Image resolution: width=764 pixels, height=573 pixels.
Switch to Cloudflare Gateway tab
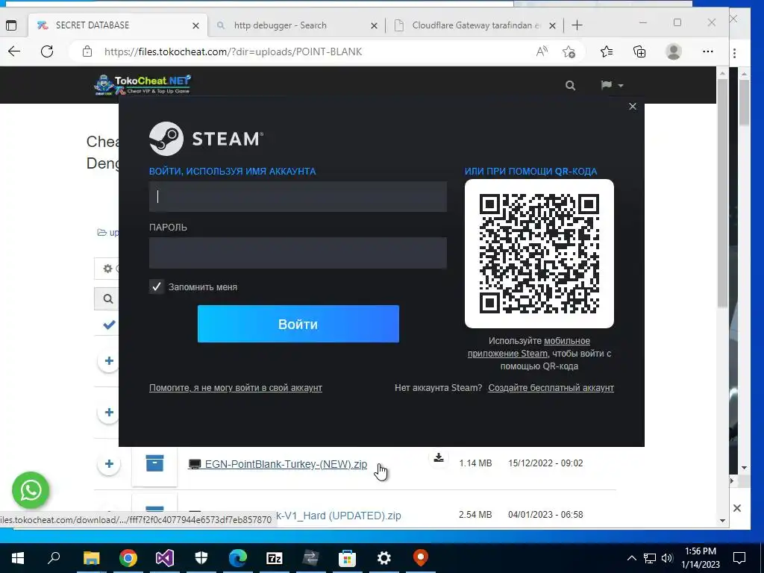(x=476, y=25)
